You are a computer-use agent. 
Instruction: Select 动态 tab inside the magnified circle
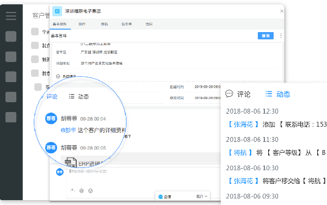(83, 96)
